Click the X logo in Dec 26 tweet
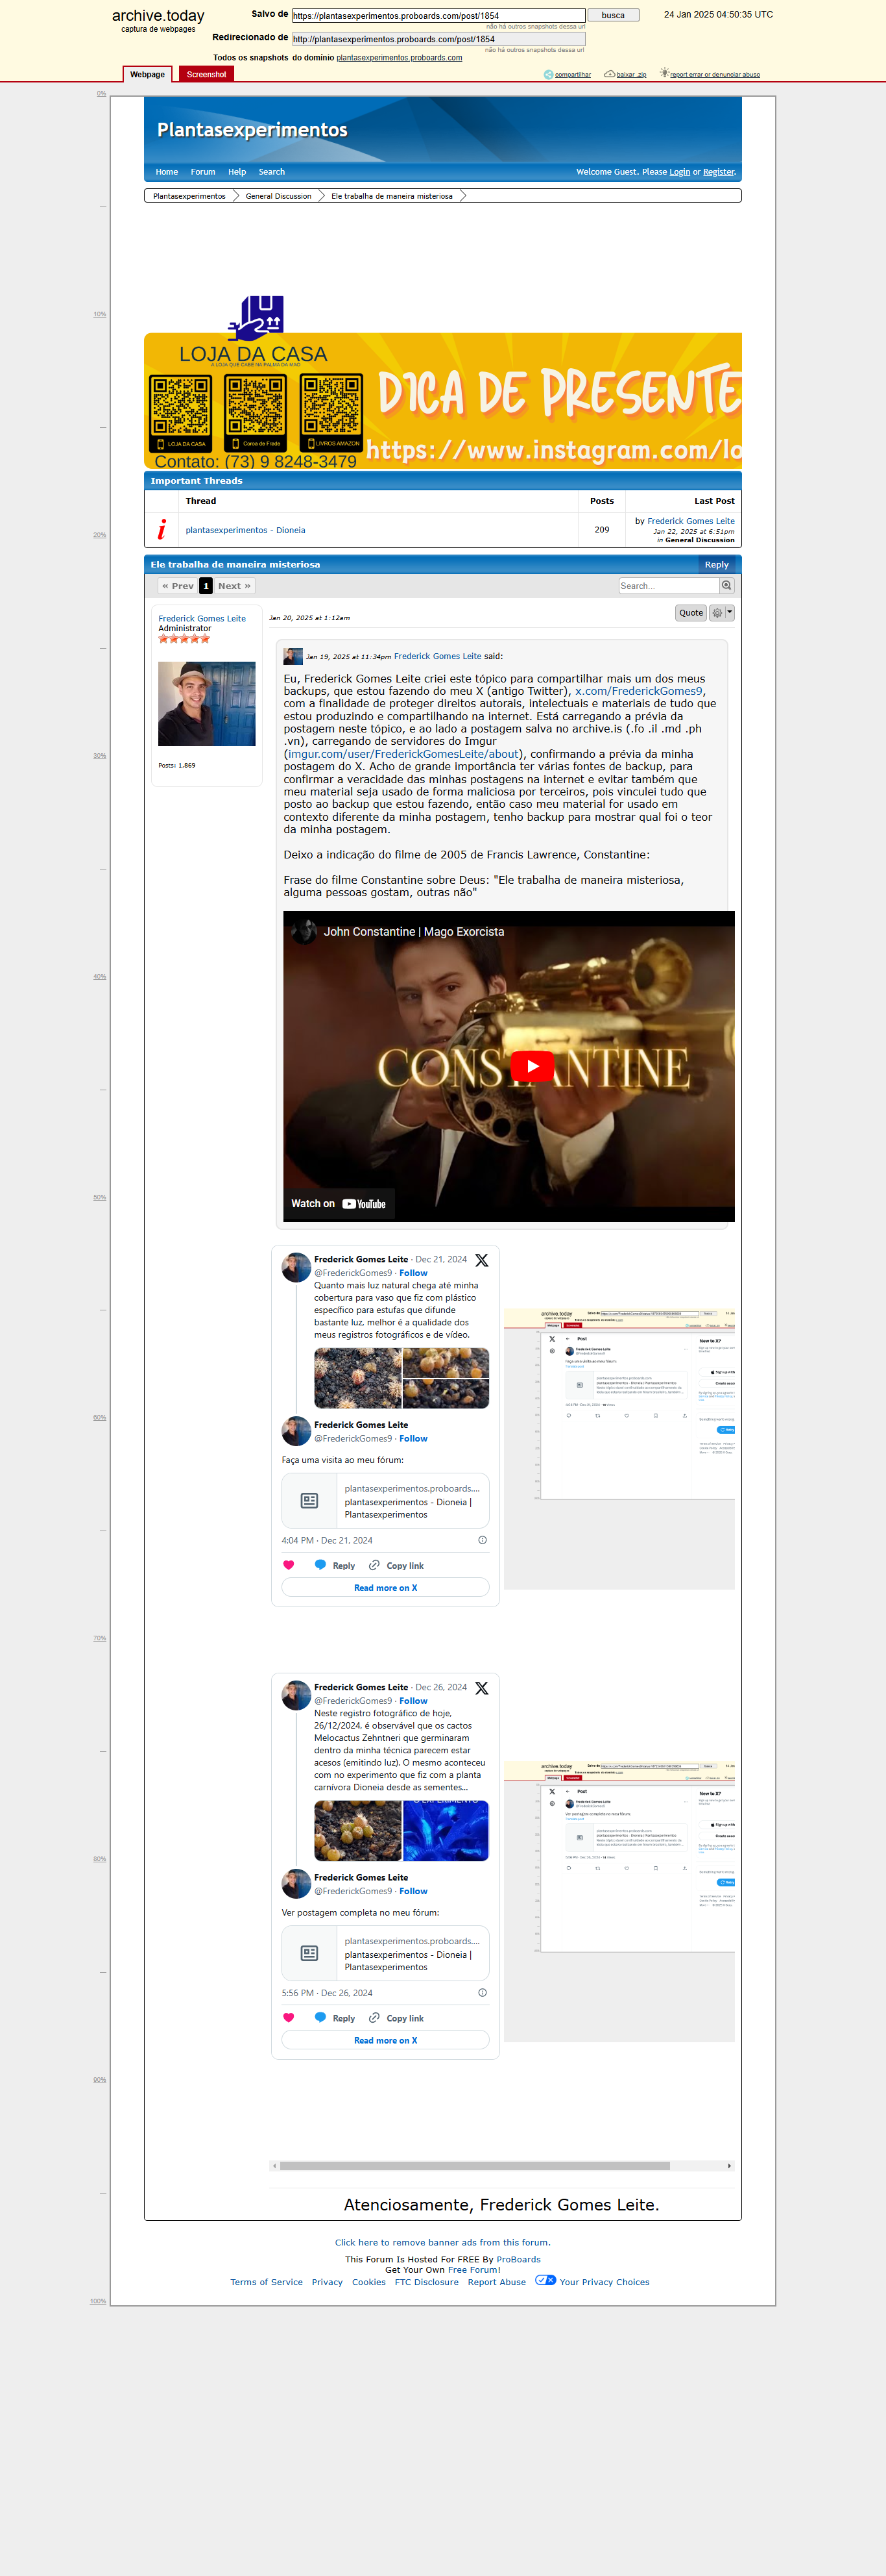Image resolution: width=886 pixels, height=2576 pixels. [x=481, y=1688]
